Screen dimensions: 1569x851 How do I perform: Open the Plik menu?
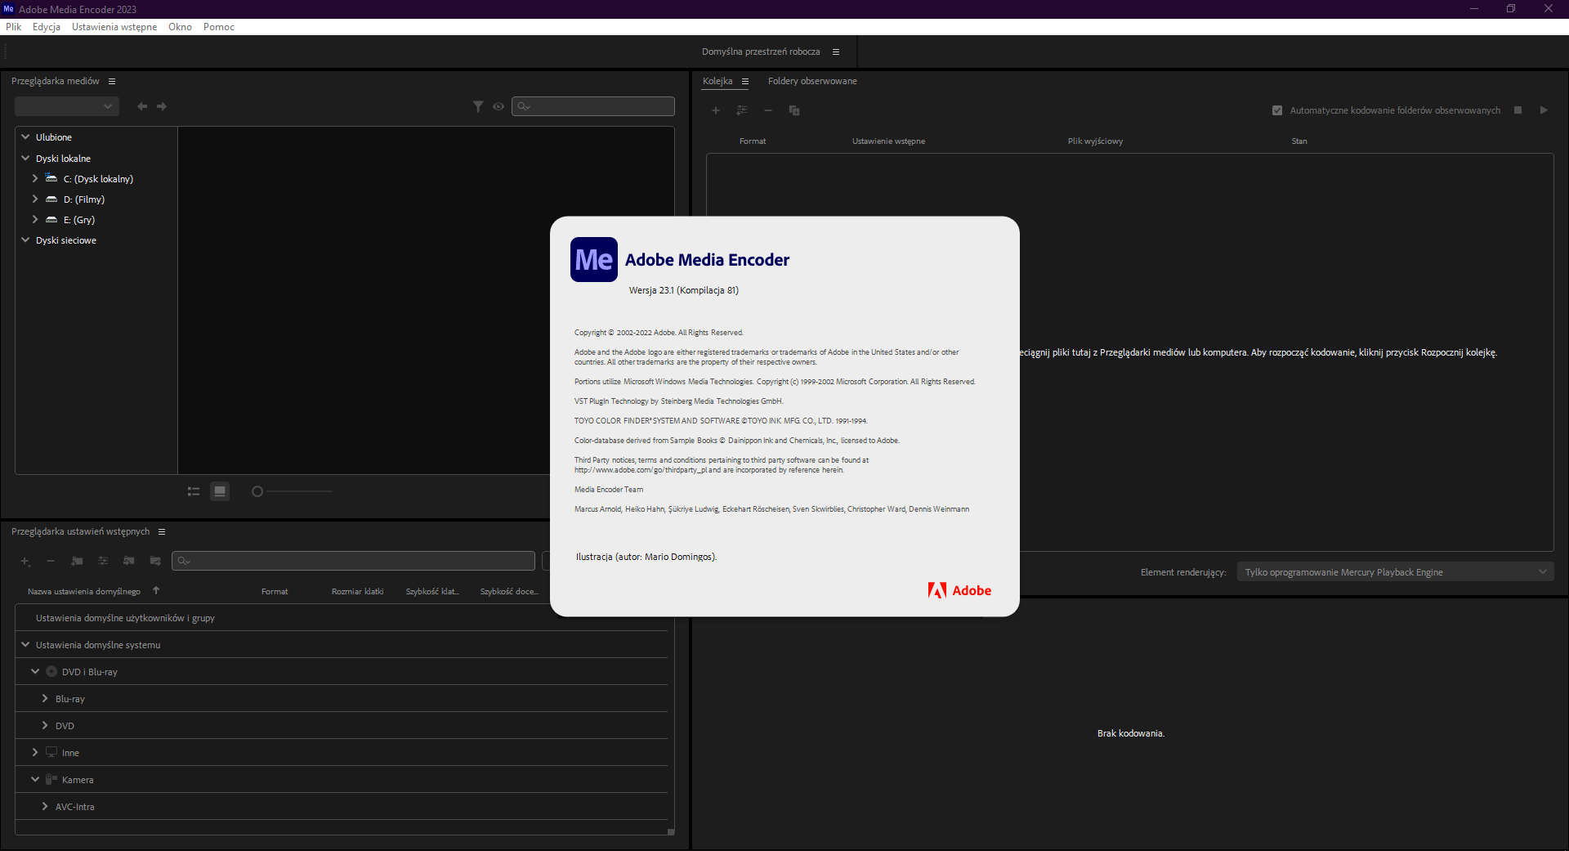click(14, 27)
